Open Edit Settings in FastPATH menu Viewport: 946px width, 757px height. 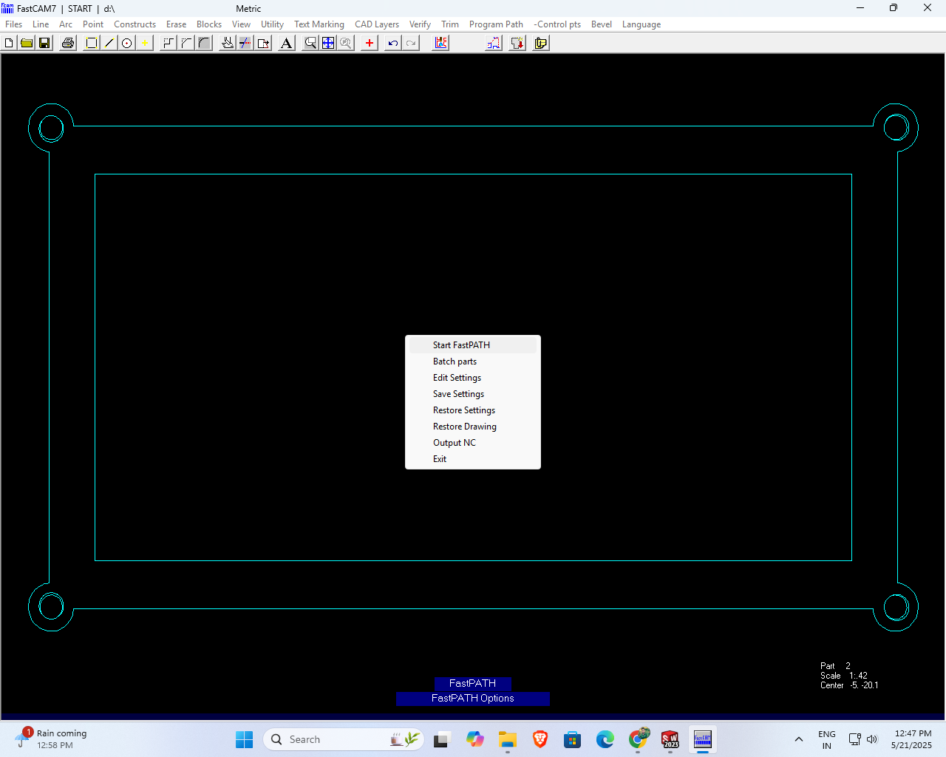[473, 378]
